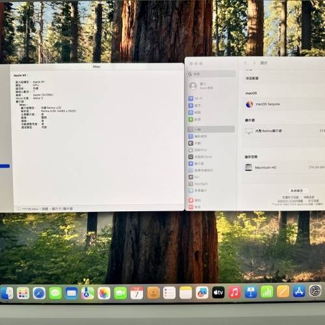Open Numbers from the Dock
325x325 pixels.
pos(267,292)
